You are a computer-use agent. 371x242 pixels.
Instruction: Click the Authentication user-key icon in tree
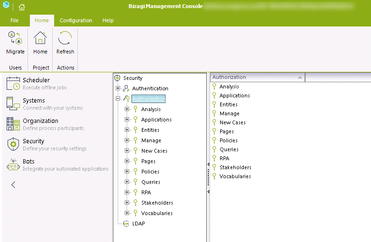pyautogui.click(x=126, y=88)
